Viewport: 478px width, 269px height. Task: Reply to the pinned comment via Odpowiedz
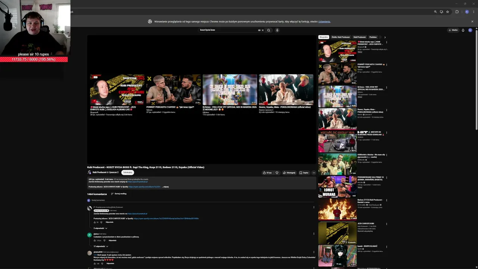(109, 222)
